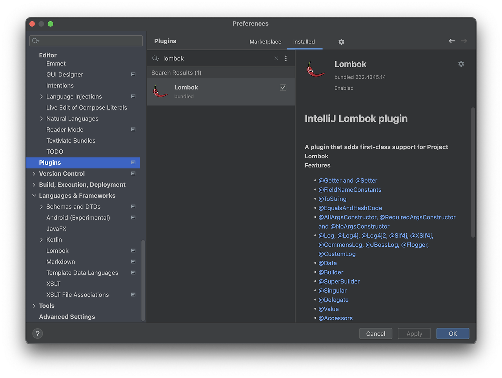
Task: Click the Apply button
Action: pos(414,334)
